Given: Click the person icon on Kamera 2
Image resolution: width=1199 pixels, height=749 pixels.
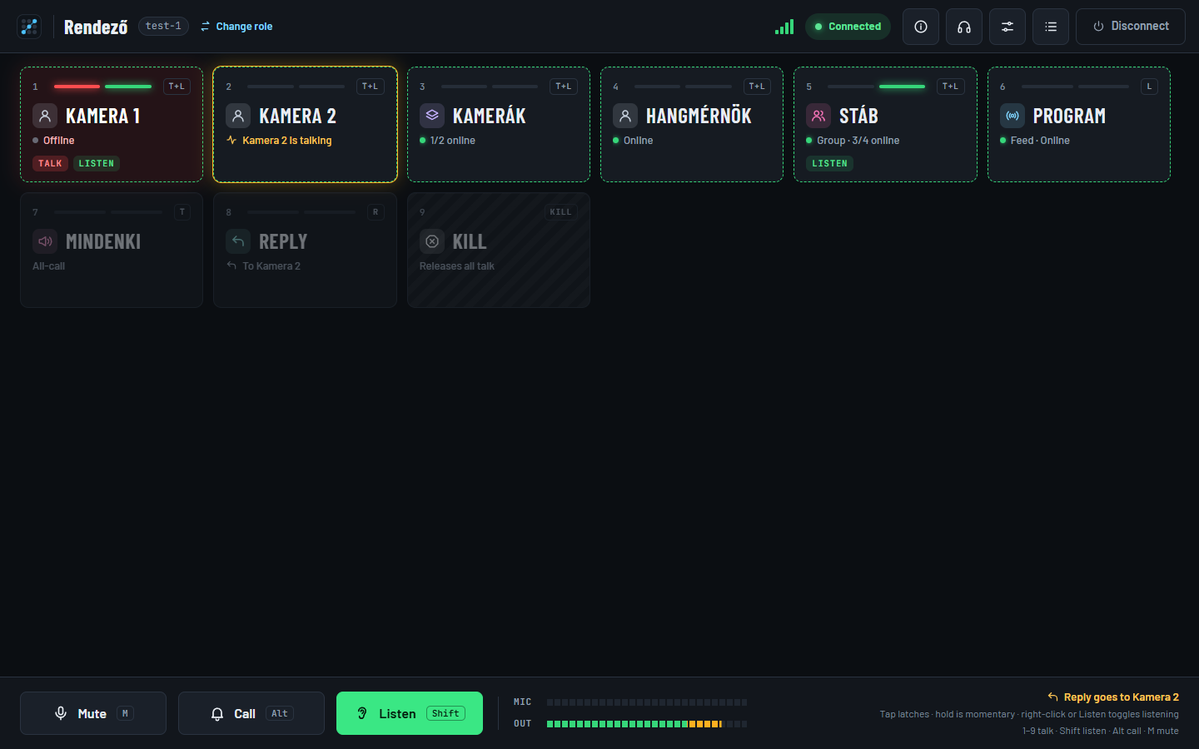Looking at the screenshot, I should click(x=238, y=116).
